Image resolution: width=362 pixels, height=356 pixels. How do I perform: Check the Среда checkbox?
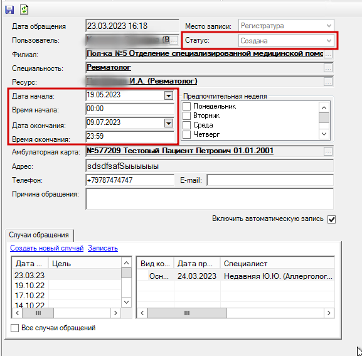pos(186,125)
